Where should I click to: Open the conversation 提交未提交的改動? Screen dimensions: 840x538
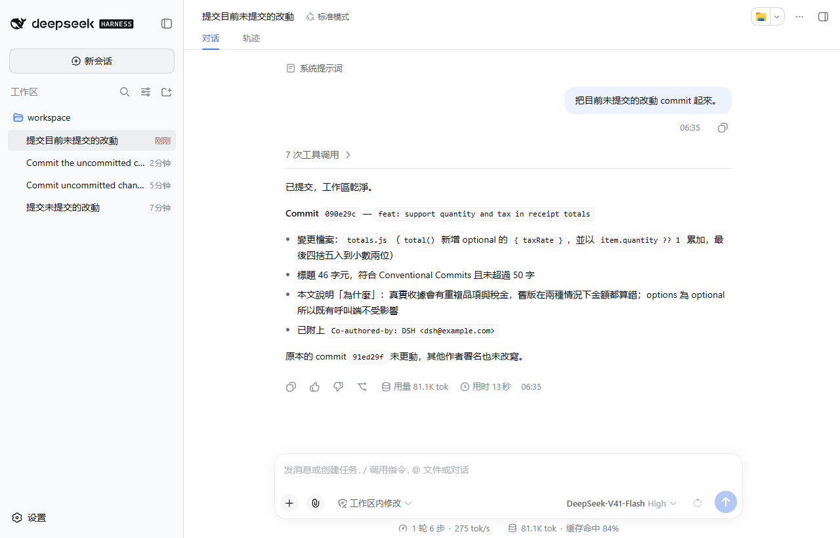[92, 207]
